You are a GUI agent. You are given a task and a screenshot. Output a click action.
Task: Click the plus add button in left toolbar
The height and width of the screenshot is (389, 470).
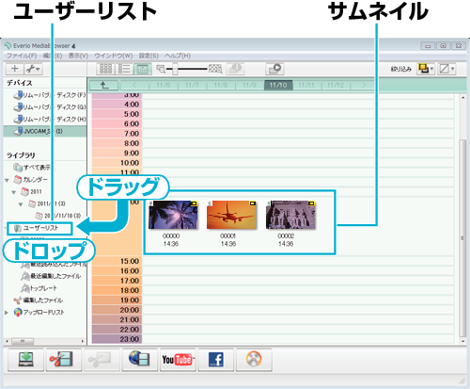(x=14, y=69)
